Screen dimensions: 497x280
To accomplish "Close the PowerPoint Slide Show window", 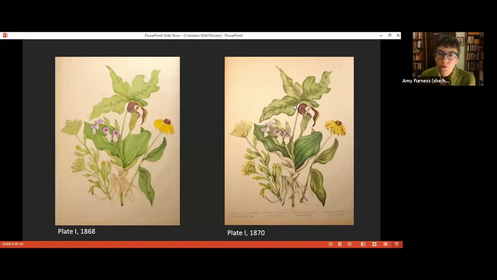I will [x=398, y=35].
